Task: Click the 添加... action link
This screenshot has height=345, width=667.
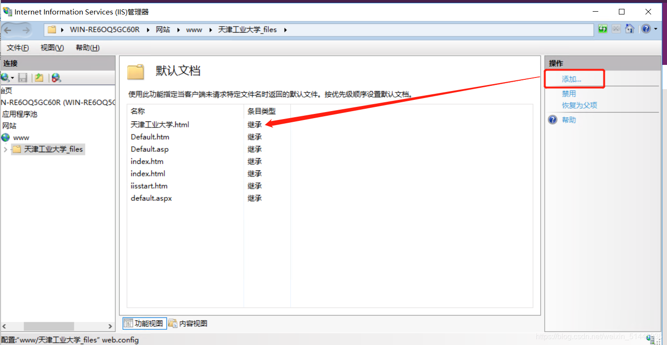Action: (x=571, y=79)
